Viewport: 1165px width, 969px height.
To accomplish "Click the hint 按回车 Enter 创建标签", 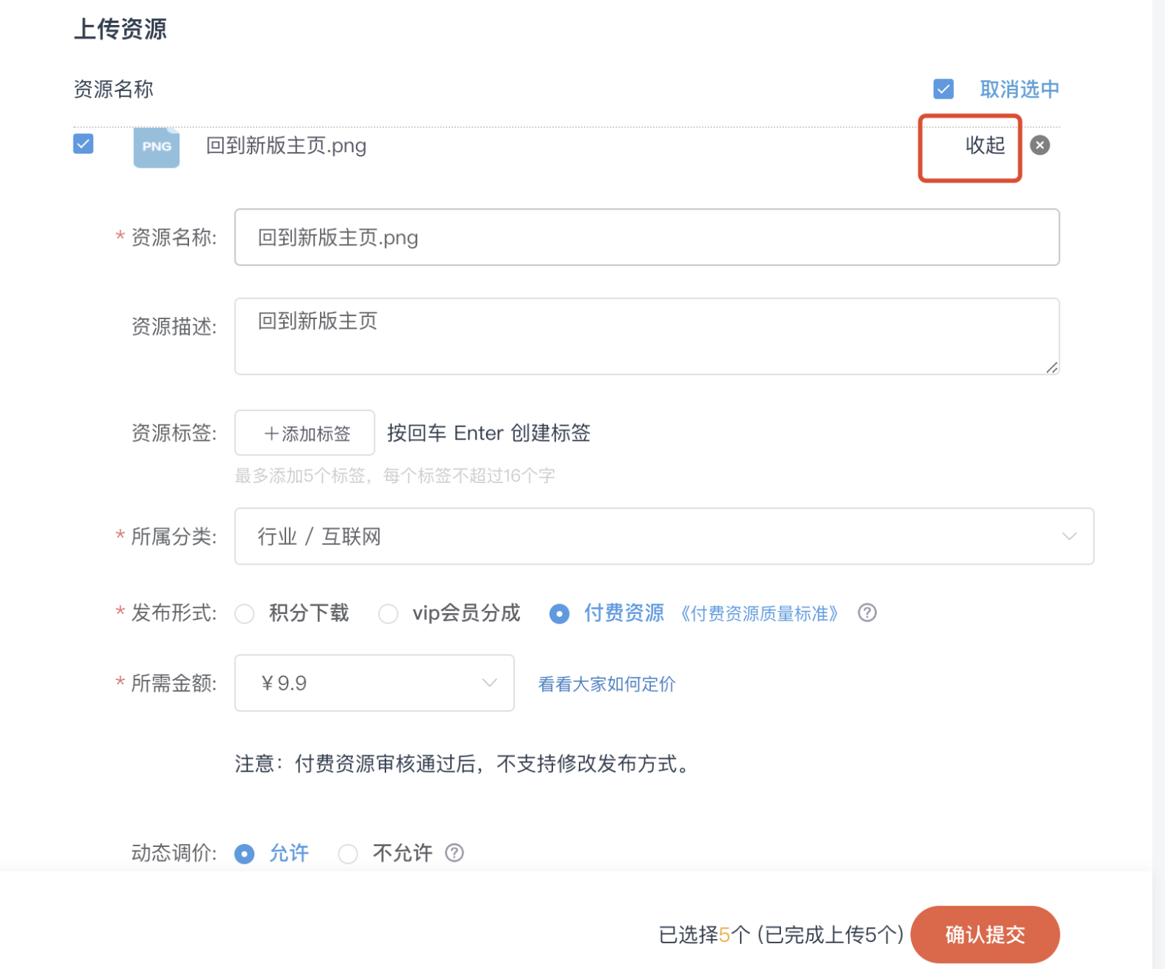I will [x=488, y=433].
